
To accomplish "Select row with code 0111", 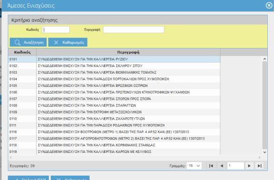I will [114, 125].
